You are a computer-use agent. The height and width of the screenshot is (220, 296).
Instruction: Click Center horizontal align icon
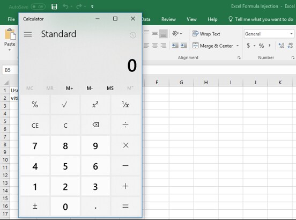pyautogui.click(x=155, y=46)
